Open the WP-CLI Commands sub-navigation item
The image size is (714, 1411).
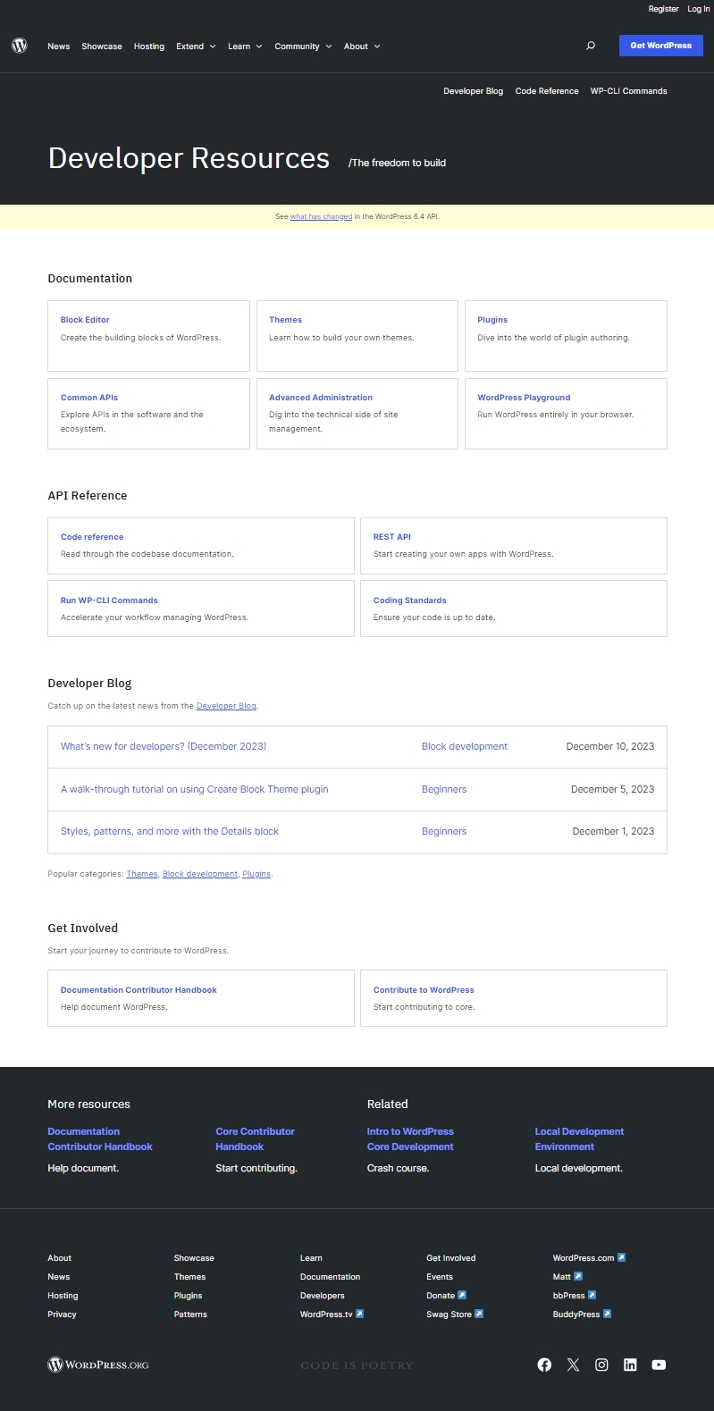pyautogui.click(x=628, y=91)
